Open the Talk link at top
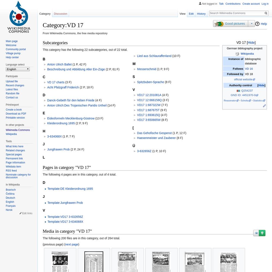The height and width of the screenshot is (272, 272). [221, 4]
